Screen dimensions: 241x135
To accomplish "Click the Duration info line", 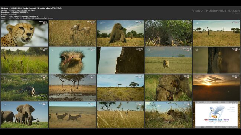I will 9,14.
